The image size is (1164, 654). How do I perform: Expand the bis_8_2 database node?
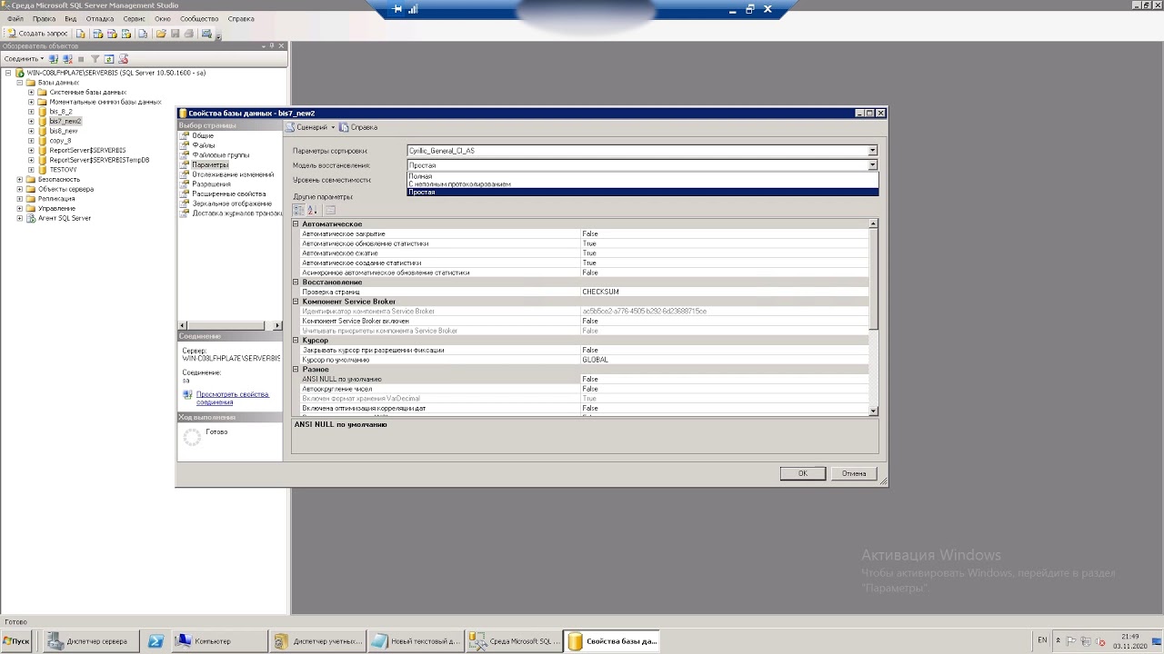pyautogui.click(x=31, y=112)
